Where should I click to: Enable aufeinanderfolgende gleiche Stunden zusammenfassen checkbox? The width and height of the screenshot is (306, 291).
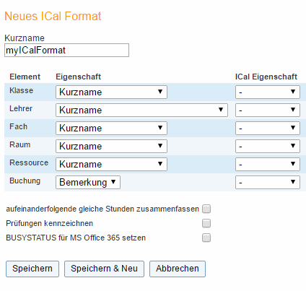206,209
